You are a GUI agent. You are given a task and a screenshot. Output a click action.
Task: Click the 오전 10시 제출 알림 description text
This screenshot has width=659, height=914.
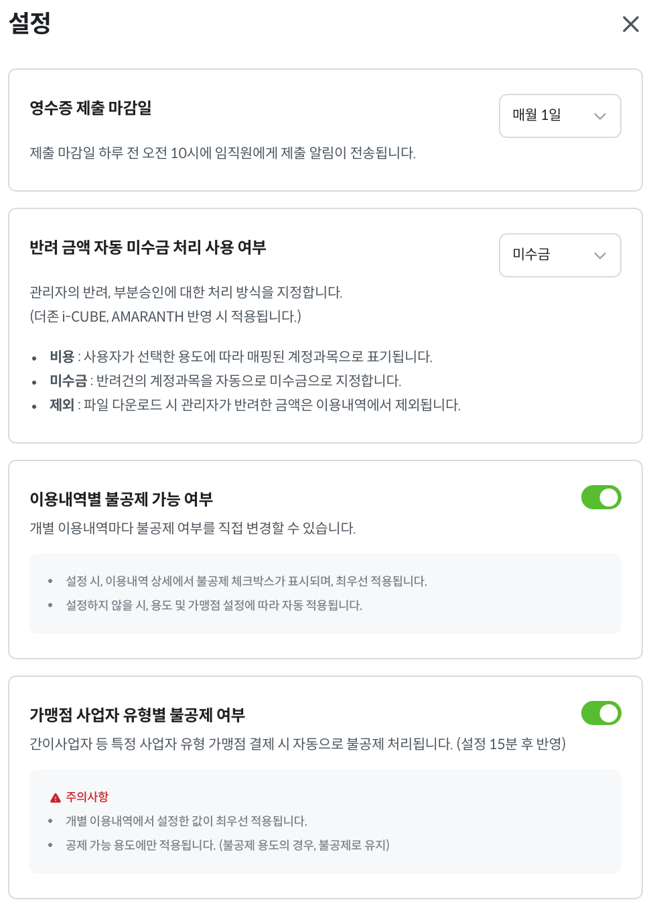222,153
